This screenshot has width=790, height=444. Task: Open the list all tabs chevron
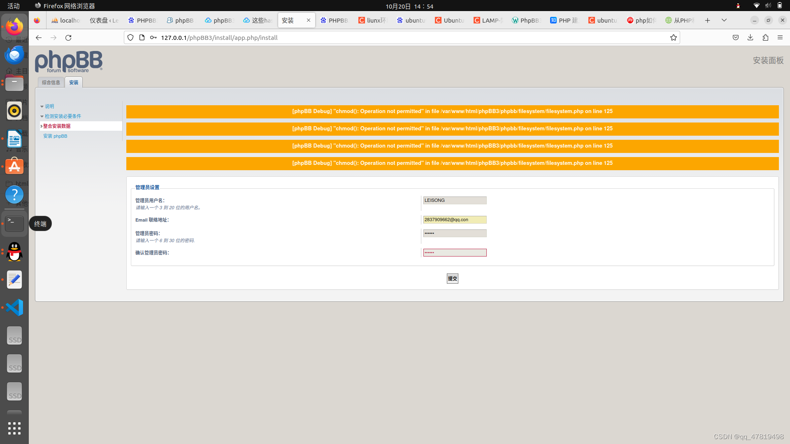[x=724, y=20]
